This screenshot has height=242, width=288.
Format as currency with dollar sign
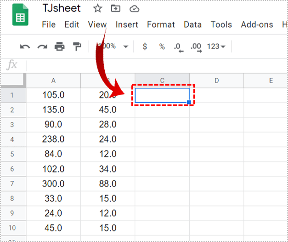(145, 46)
